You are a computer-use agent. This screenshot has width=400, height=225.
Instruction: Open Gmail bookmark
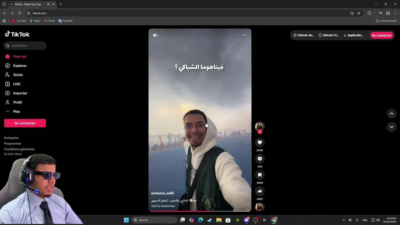[49, 21]
